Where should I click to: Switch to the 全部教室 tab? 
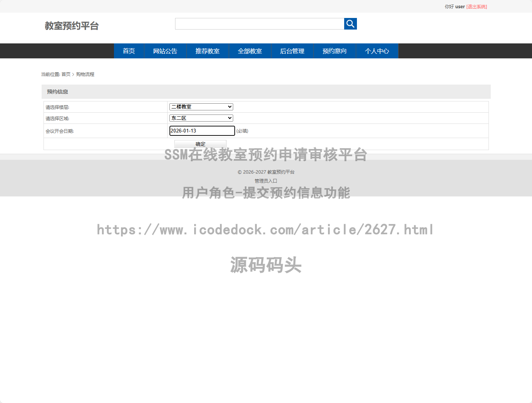pyautogui.click(x=250, y=51)
